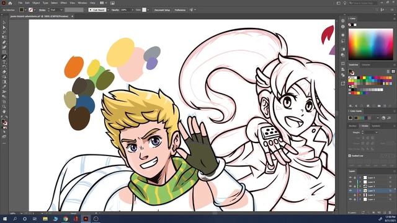Open Edit Colors wheel in Color Guide
This screenshot has height=223, width=397.
tap(383, 118)
